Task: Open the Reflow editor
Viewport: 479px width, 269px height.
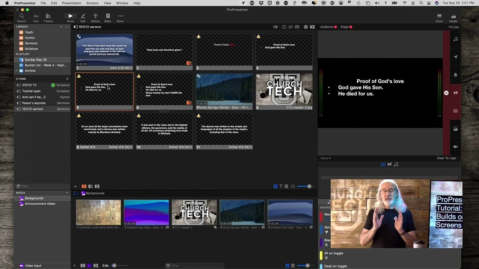Action: [x=95, y=18]
